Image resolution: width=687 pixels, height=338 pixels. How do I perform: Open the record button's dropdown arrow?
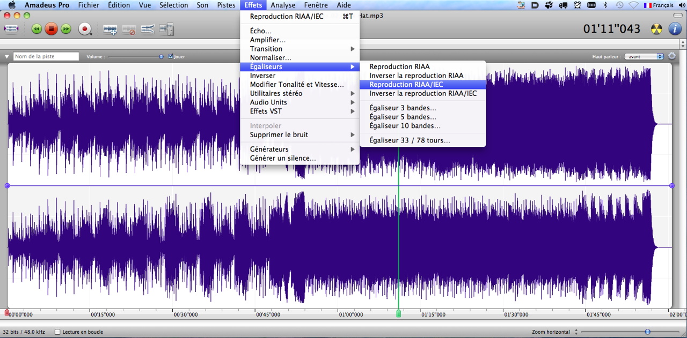92,34
